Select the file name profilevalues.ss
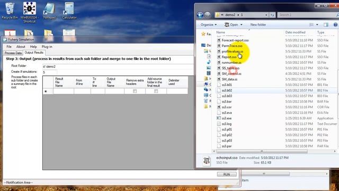The height and width of the screenshot is (191, 339). (x=233, y=51)
